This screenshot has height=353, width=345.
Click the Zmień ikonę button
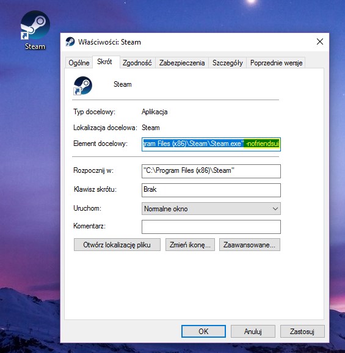point(190,245)
